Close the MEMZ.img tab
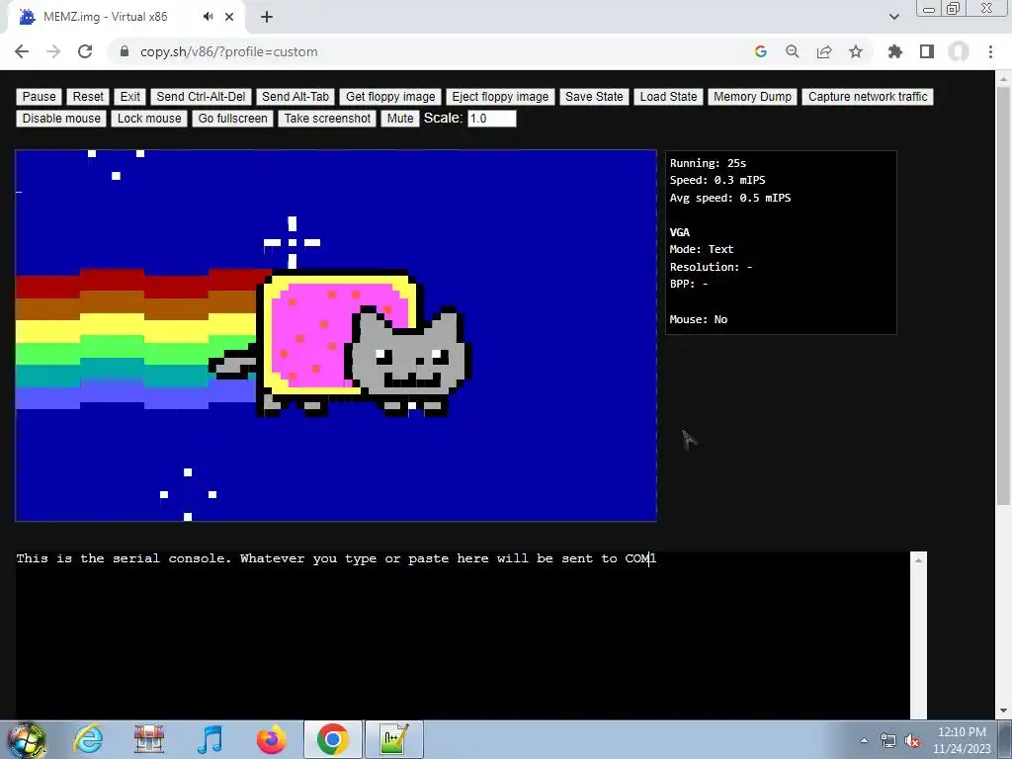This screenshot has width=1012, height=759. coord(229,17)
